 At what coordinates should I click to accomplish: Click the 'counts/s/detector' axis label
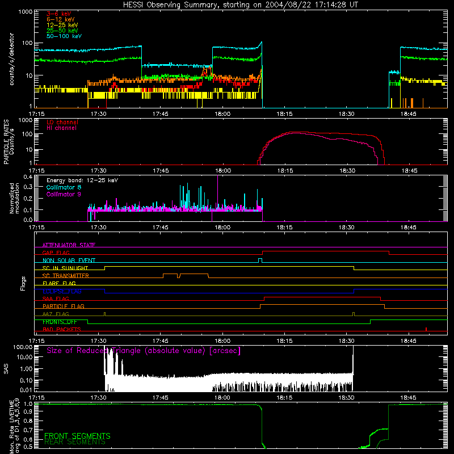[11, 59]
